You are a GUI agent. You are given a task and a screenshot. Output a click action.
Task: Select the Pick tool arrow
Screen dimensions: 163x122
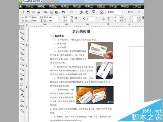(x=22, y=27)
